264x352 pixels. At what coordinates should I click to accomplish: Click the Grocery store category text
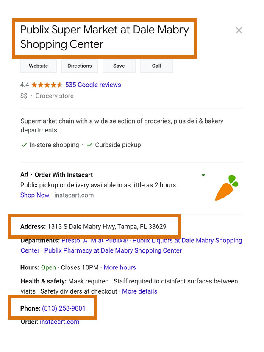pyautogui.click(x=54, y=96)
